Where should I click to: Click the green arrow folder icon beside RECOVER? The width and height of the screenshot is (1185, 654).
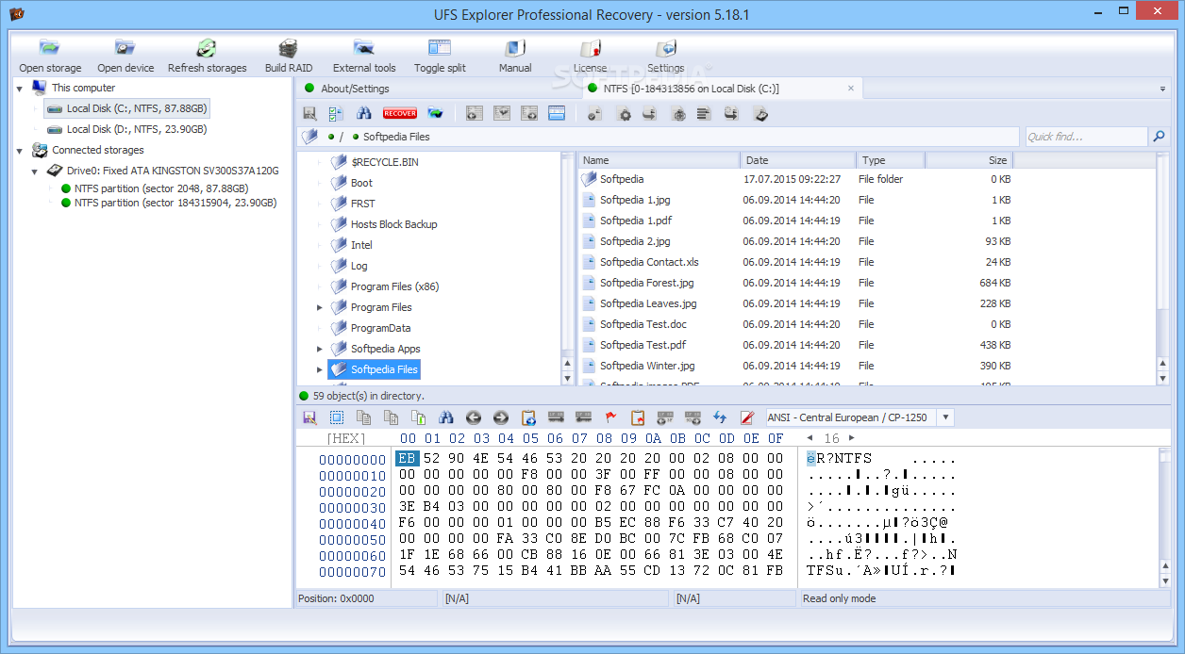pos(435,113)
